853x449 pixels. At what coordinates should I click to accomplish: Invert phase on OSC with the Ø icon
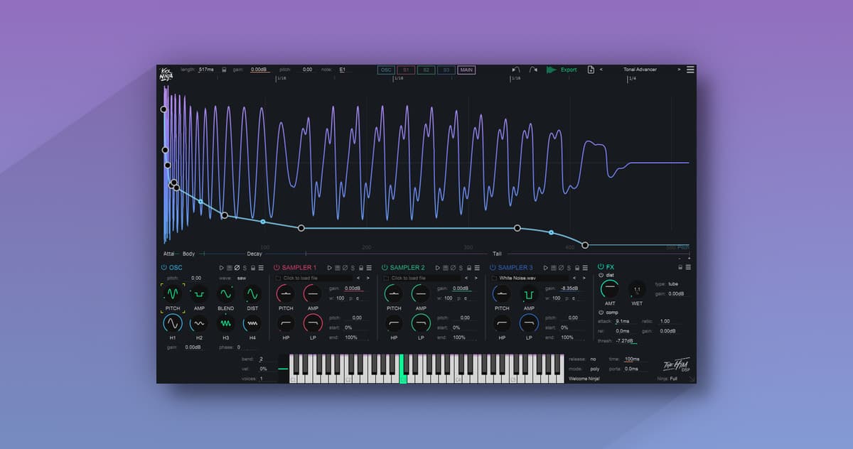[237, 268]
